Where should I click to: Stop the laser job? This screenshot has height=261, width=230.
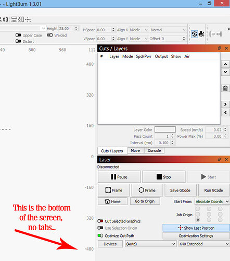point(164,177)
